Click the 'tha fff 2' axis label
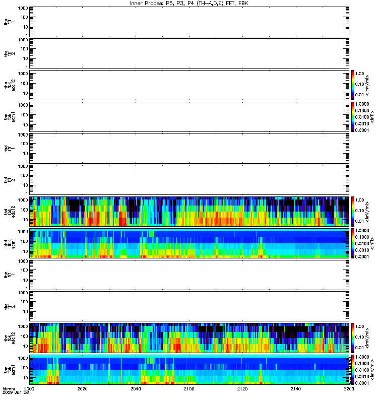The width and height of the screenshot is (378, 403). 10,53
